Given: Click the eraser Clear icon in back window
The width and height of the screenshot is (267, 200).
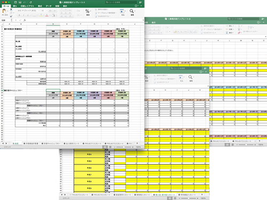Looking at the screenshot, I should [239, 33].
